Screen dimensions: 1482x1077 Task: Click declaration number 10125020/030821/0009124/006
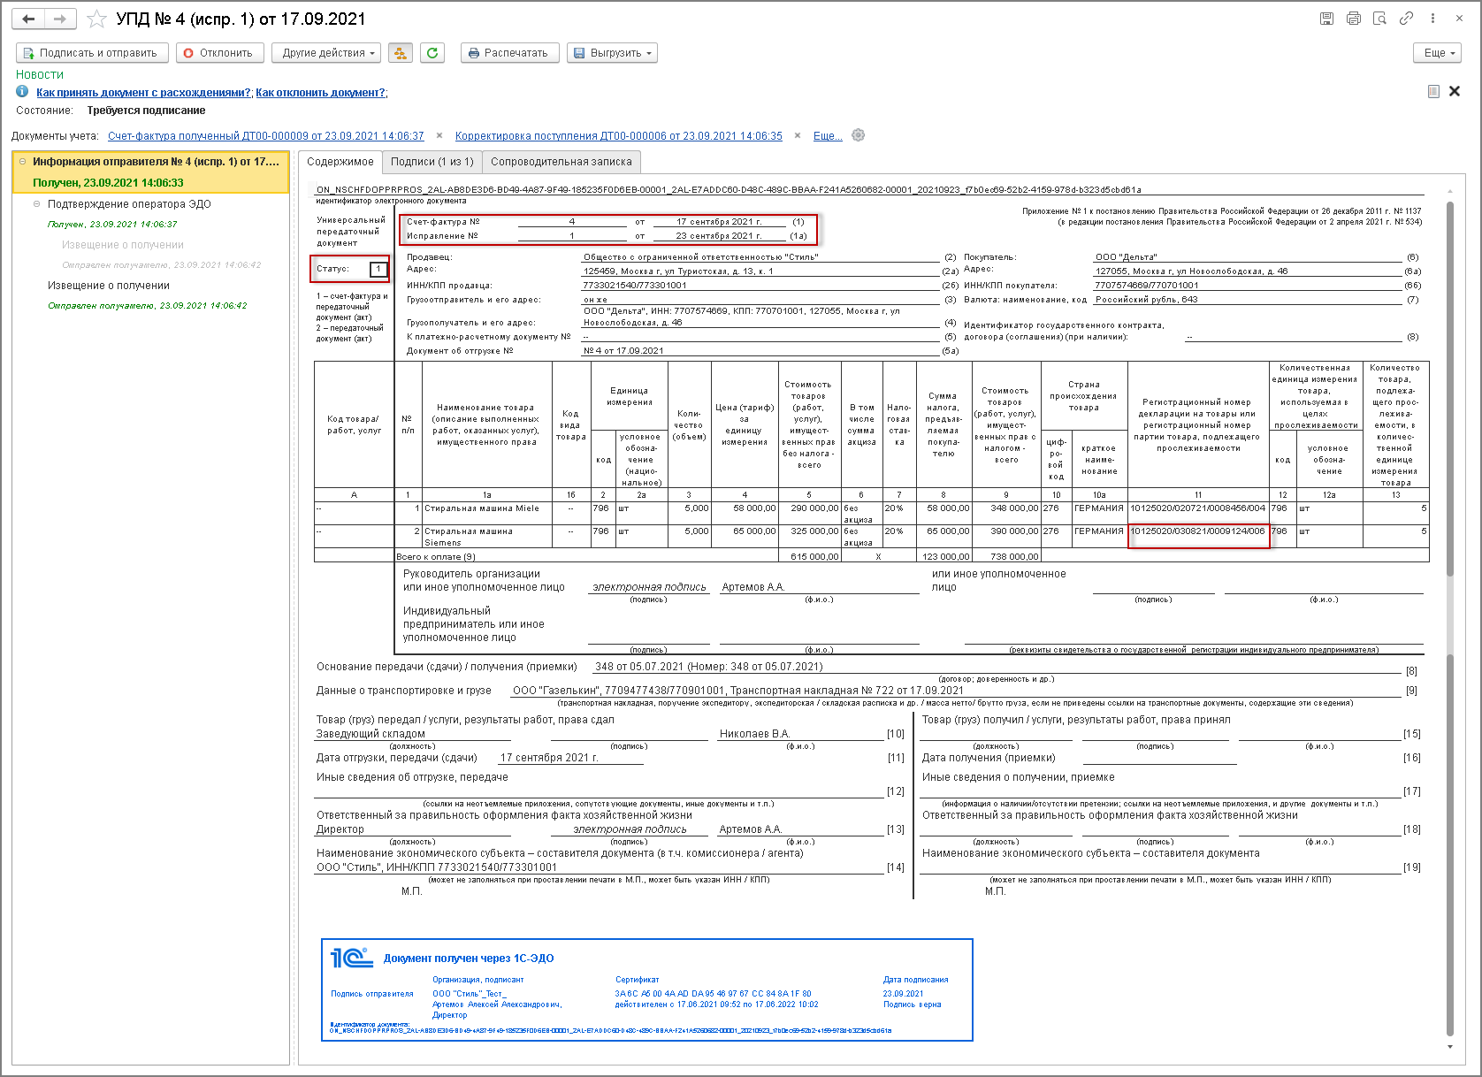pos(1197,531)
